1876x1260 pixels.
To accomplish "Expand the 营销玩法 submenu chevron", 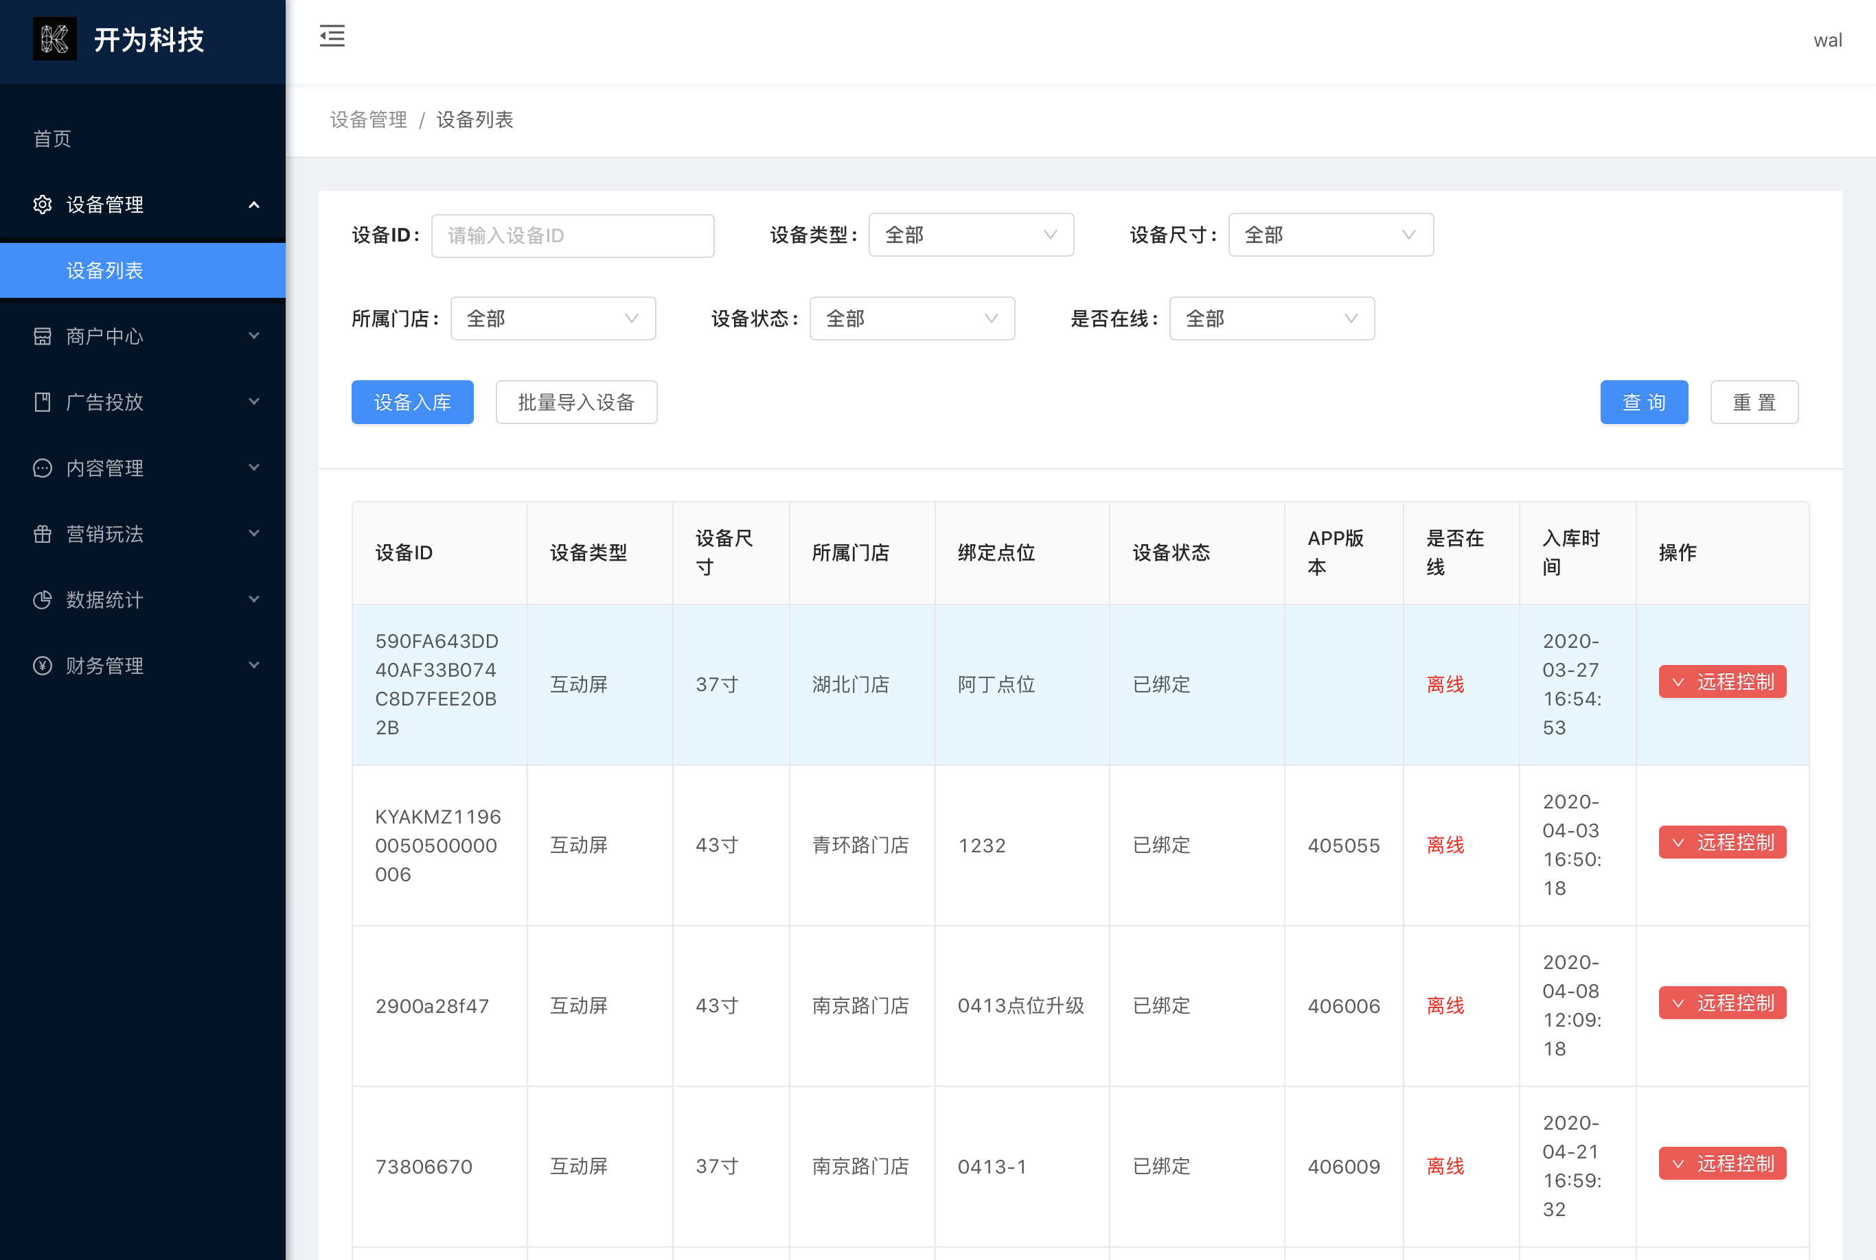I will pyautogui.click(x=254, y=533).
